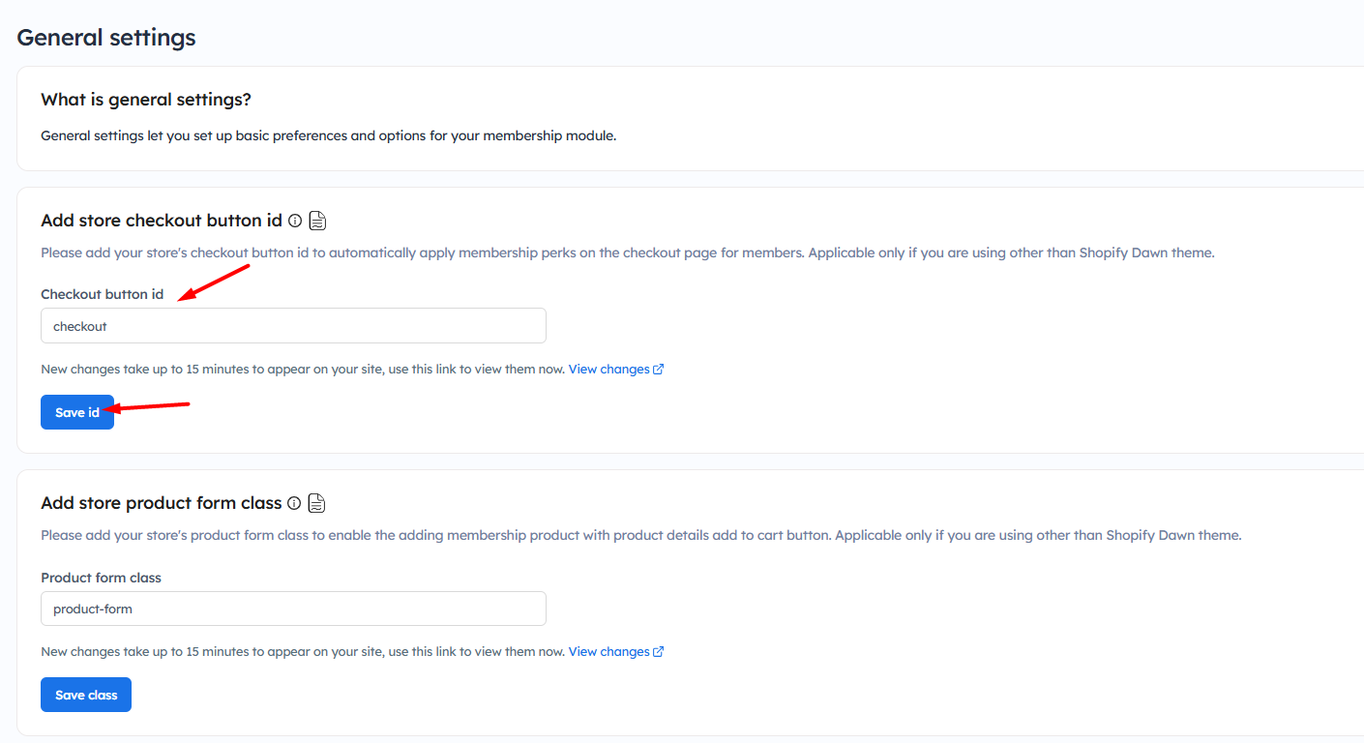Click info icon beside product form class heading
The height and width of the screenshot is (743, 1364).
[294, 503]
